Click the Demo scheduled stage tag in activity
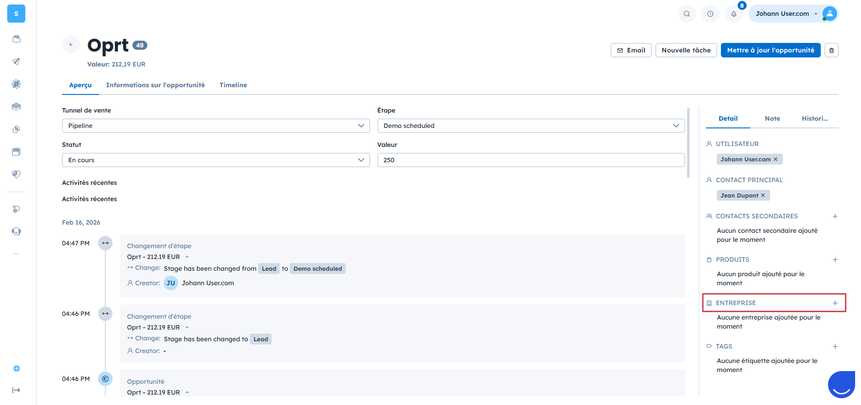The width and height of the screenshot is (861, 405). (x=318, y=268)
